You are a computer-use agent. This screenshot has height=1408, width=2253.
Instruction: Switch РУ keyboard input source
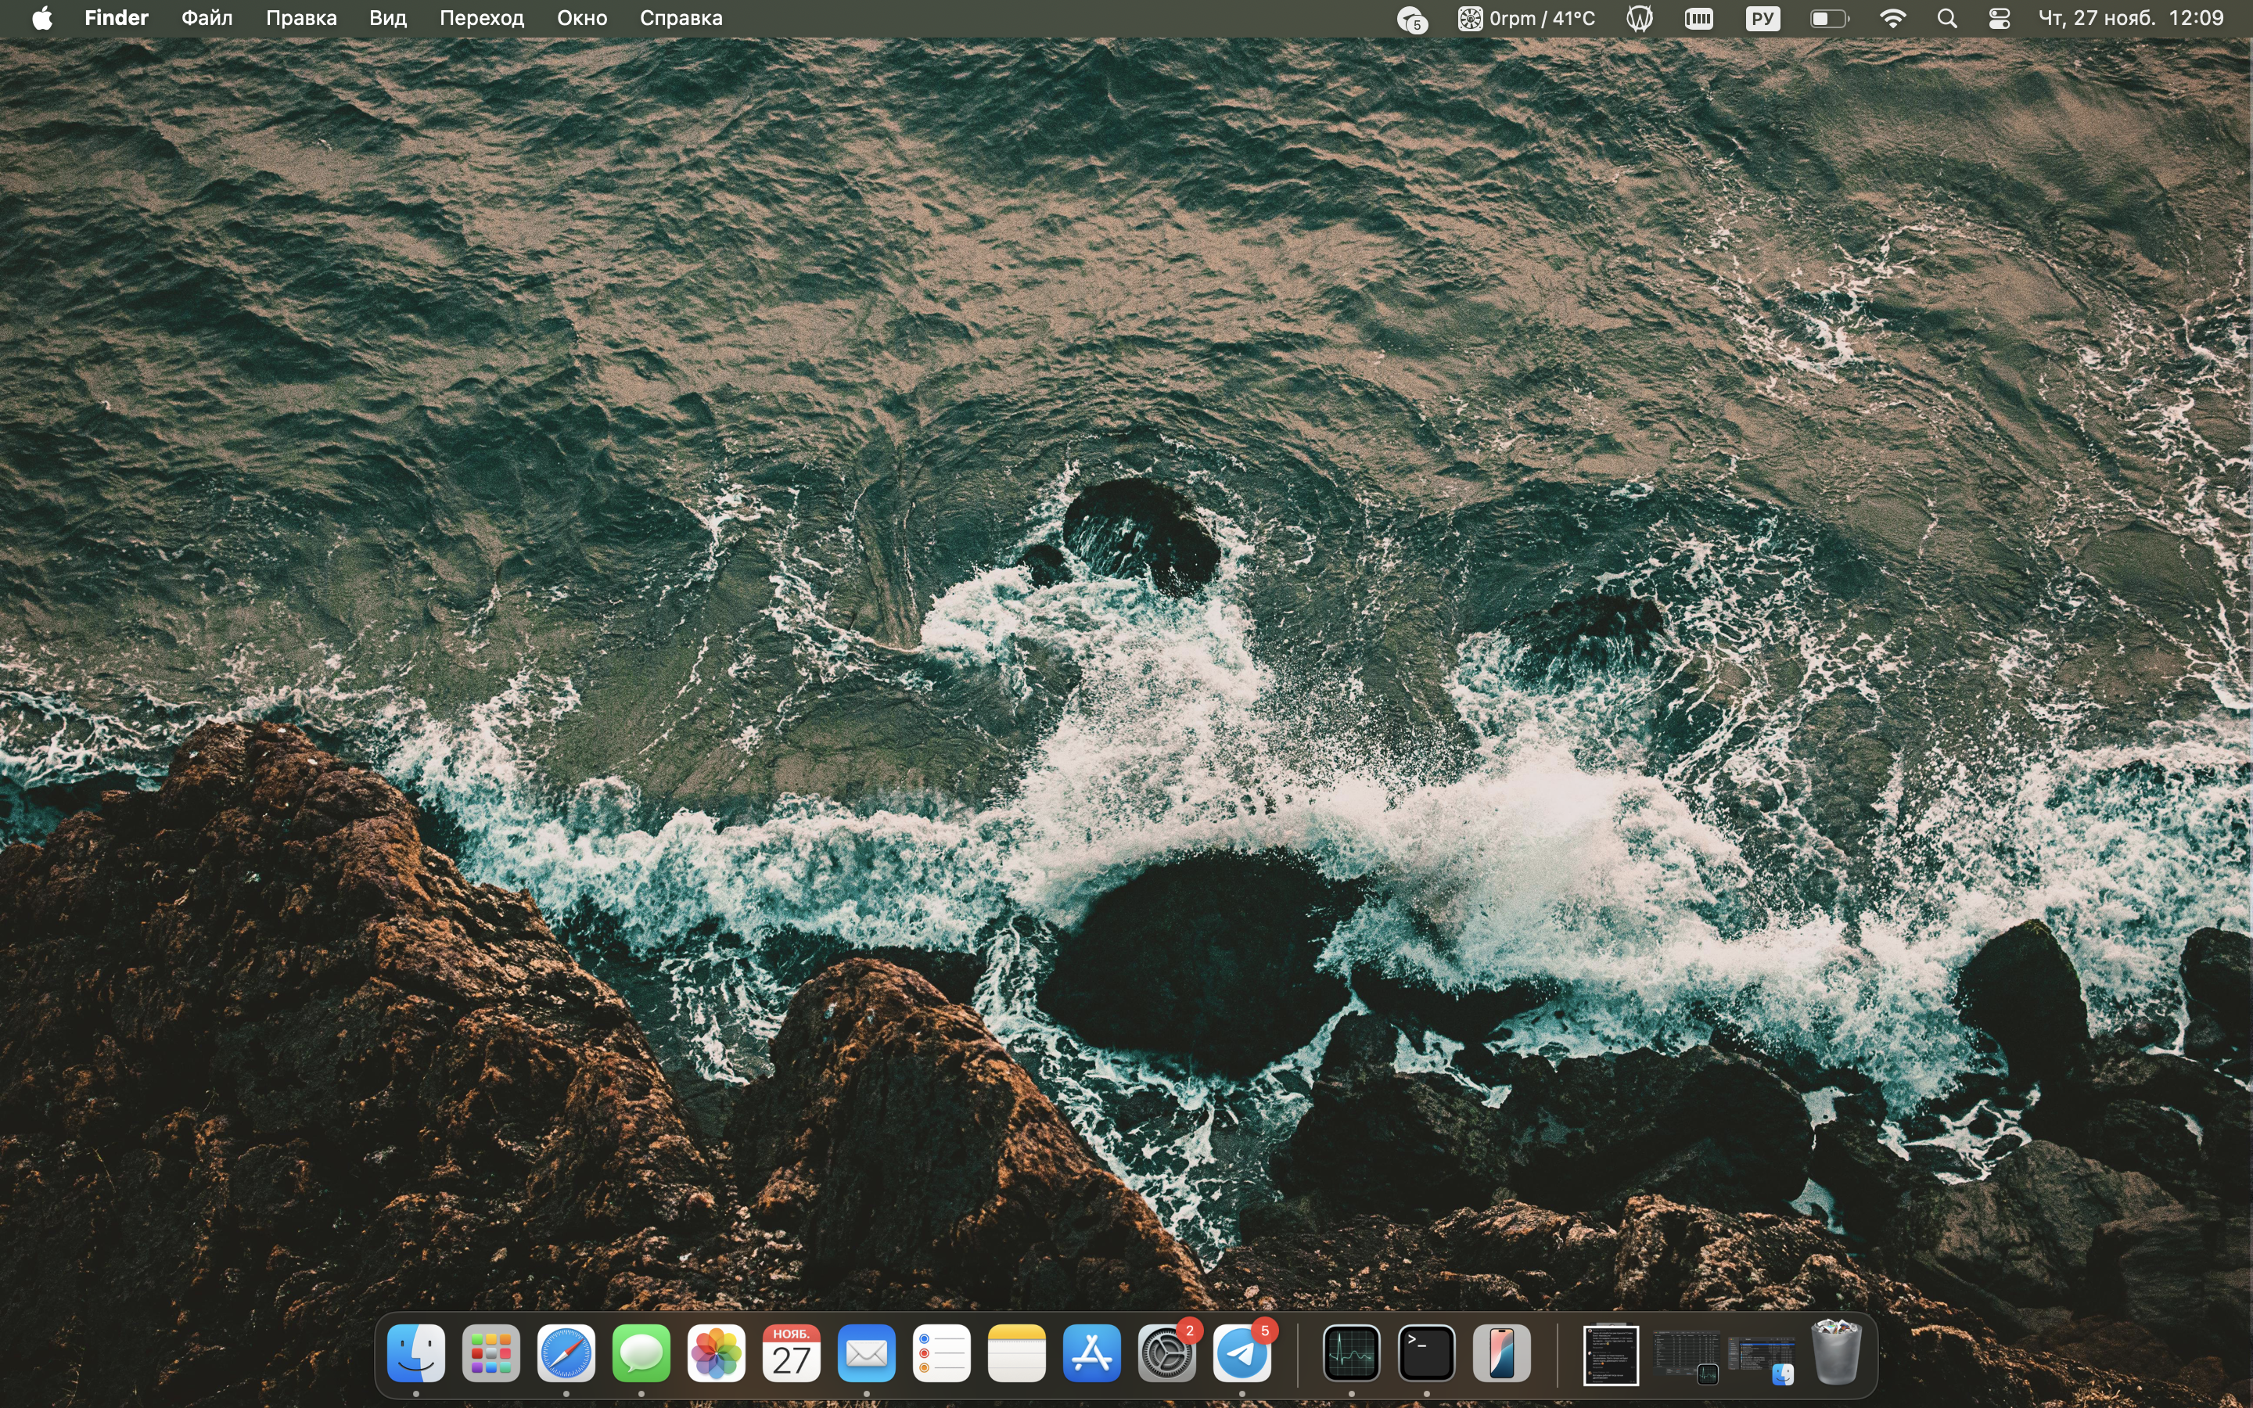click(1763, 19)
